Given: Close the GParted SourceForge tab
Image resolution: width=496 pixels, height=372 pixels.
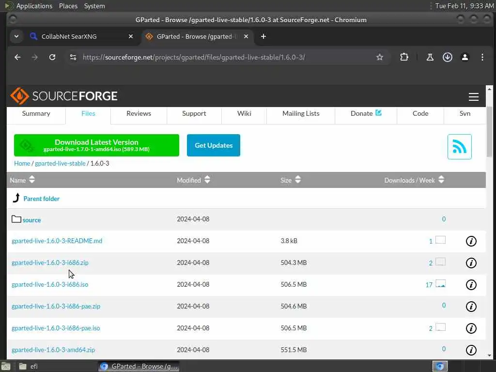Looking at the screenshot, I should [x=246, y=36].
